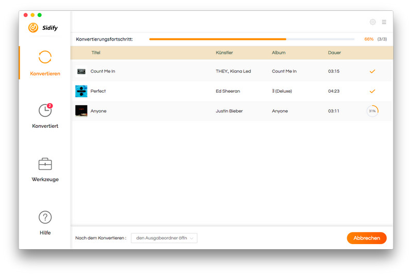
Task: Close the window with red button
Action: tap(25, 15)
